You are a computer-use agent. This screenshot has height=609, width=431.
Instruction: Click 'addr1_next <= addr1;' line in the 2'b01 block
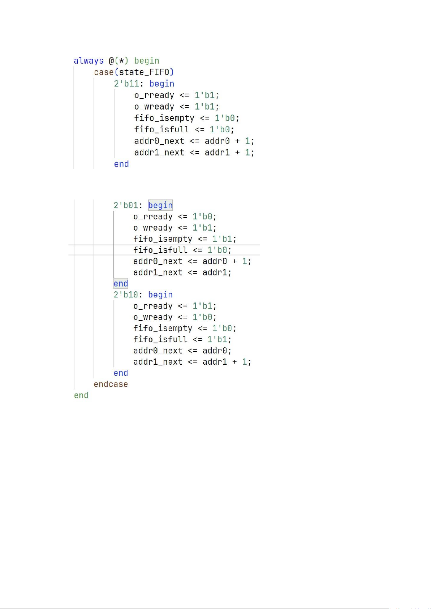[182, 273]
